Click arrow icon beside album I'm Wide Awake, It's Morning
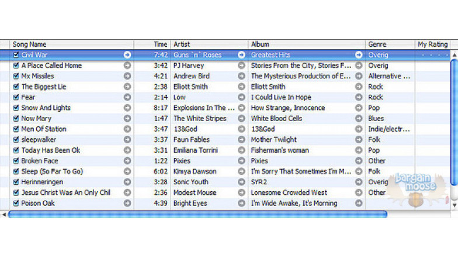The height and width of the screenshot is (258, 458). pos(359,203)
